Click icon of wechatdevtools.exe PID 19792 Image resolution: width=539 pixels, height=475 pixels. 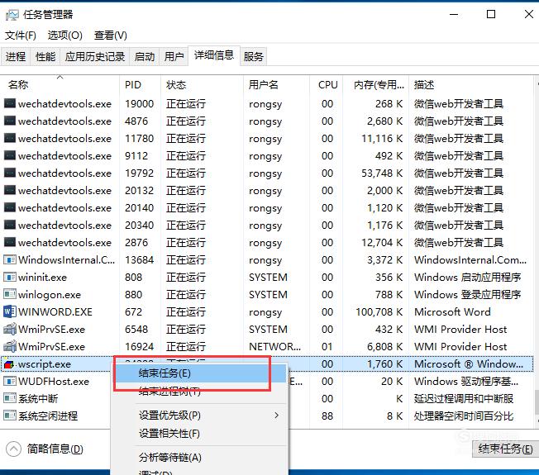click(10, 173)
